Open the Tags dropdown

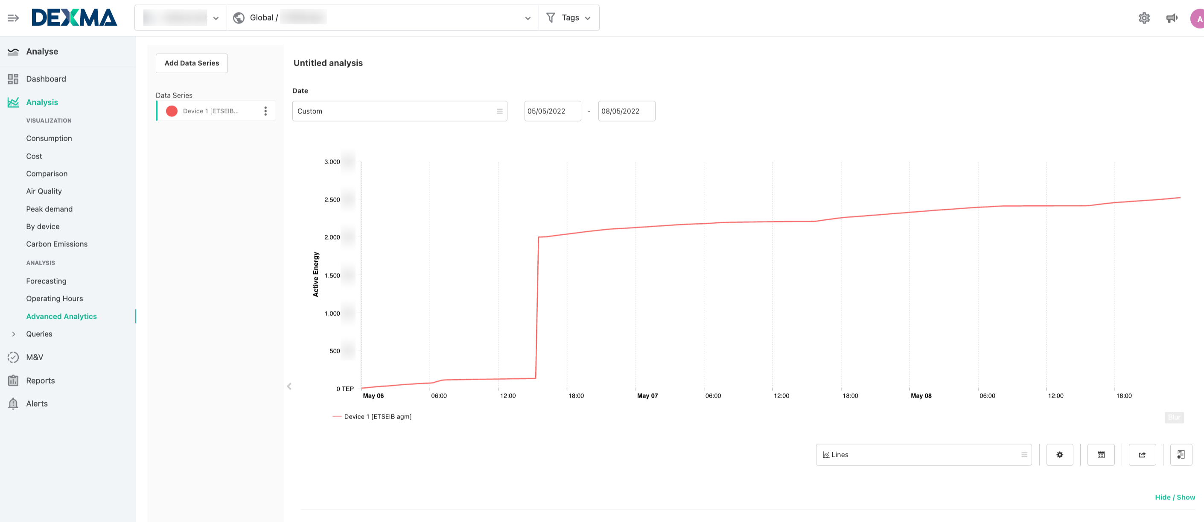click(569, 18)
